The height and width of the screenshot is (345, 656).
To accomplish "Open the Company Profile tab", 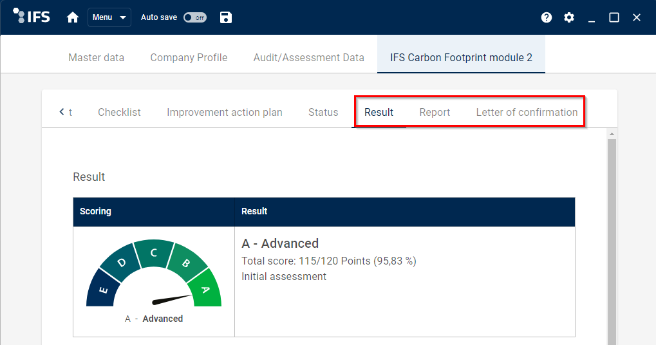I will click(189, 57).
